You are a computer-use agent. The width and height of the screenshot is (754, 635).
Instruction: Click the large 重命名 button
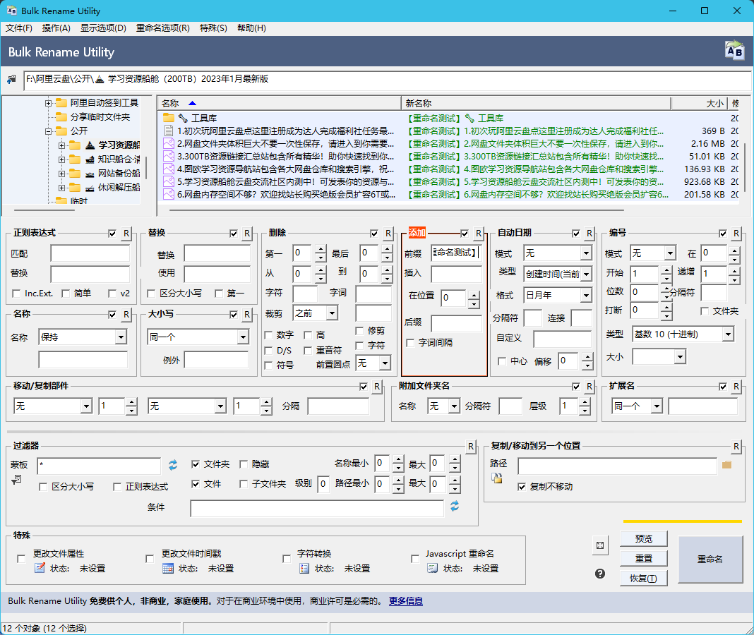[x=710, y=560]
